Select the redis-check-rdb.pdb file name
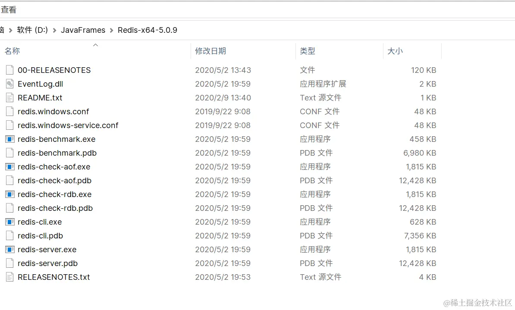515x310 pixels. pos(55,208)
